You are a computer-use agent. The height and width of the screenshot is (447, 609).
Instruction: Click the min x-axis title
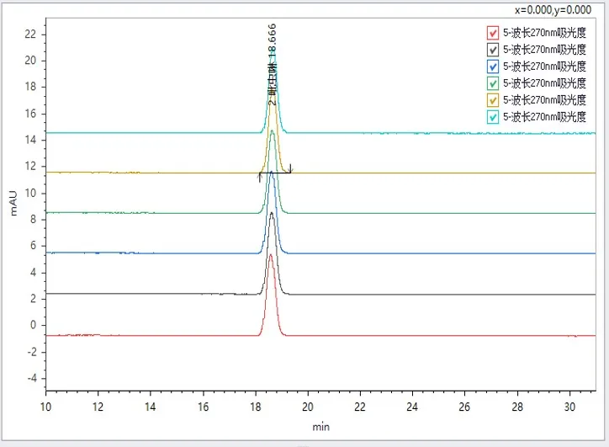(320, 428)
